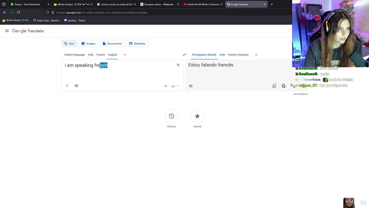
Task: Open translation History
Action: (172, 116)
